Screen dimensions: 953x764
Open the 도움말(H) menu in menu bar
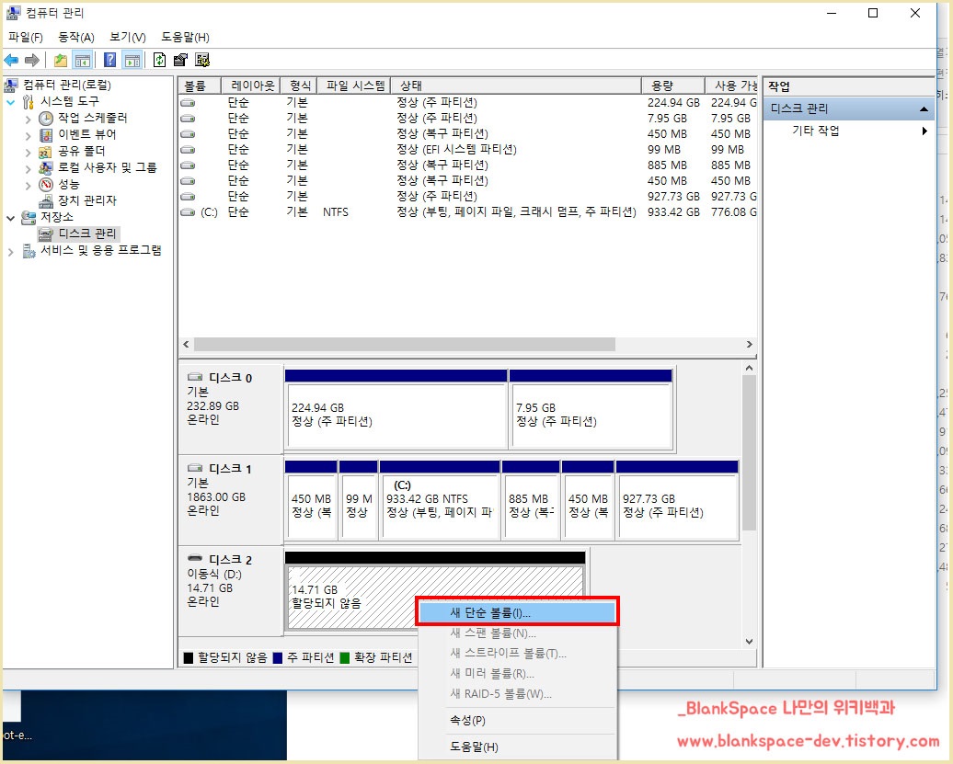pyautogui.click(x=186, y=38)
